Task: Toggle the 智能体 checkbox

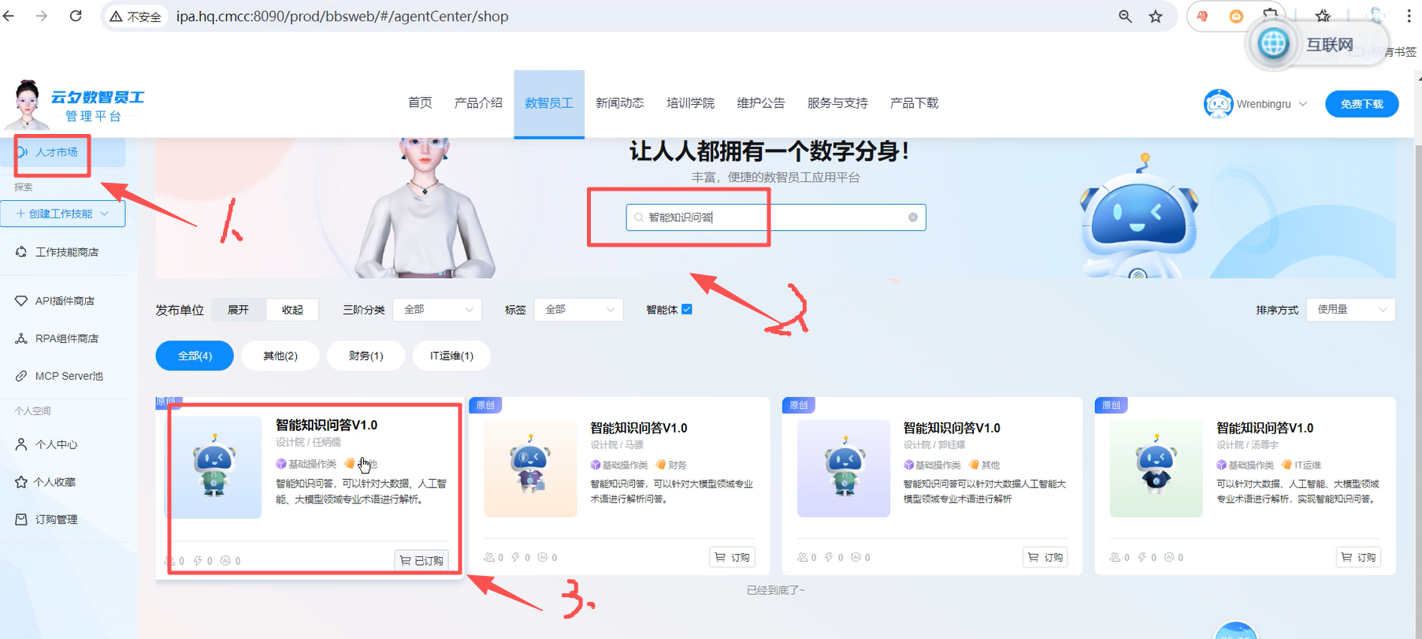Action: click(x=687, y=310)
